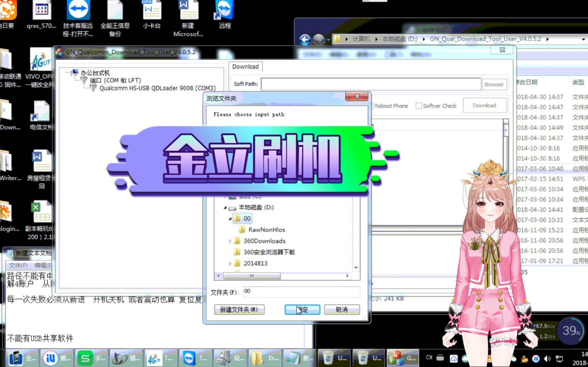Click the CH input language indicator
588x367 pixels.
[429, 357]
